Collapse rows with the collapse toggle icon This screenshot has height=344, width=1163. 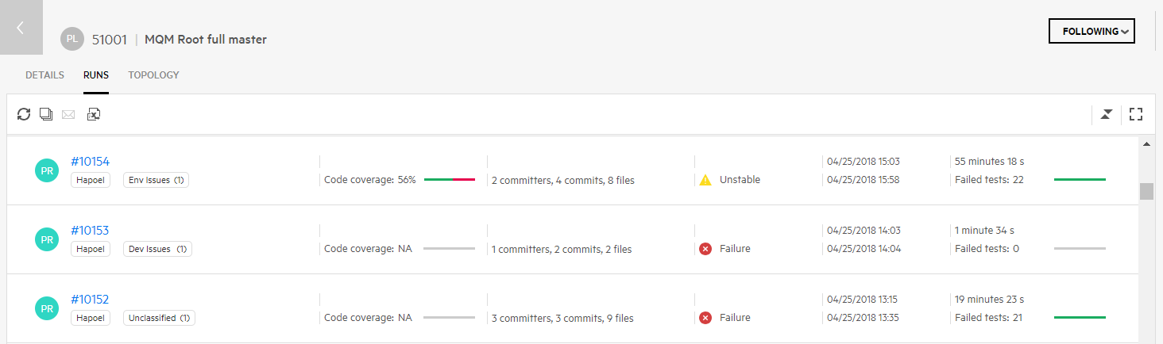click(x=1106, y=114)
